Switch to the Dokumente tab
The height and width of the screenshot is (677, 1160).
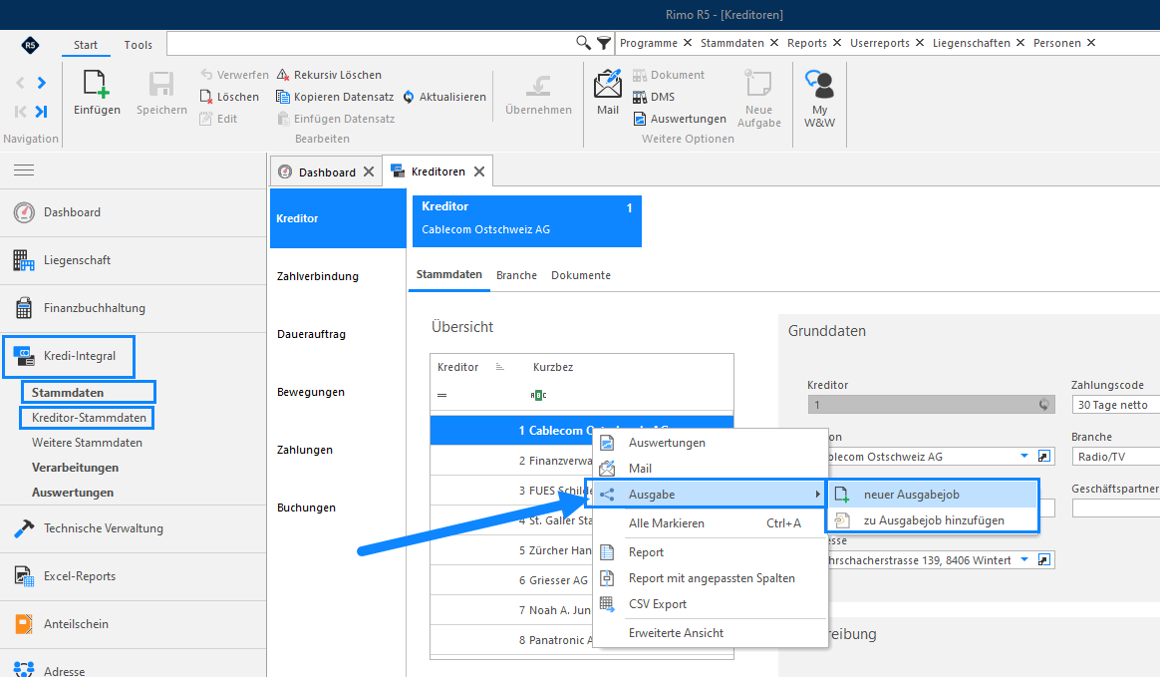click(581, 275)
